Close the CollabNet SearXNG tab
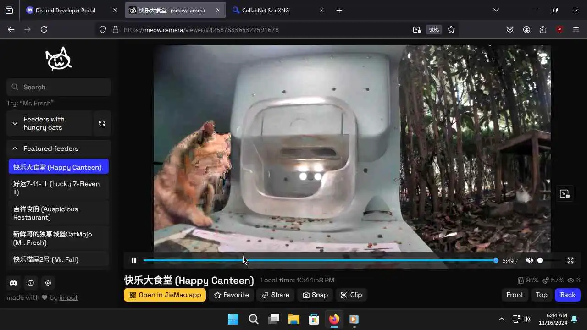 (321, 10)
